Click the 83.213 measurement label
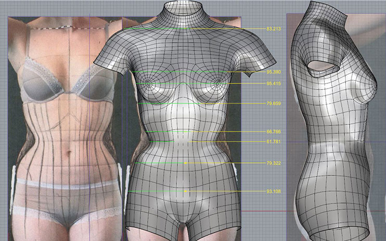 (x=274, y=29)
